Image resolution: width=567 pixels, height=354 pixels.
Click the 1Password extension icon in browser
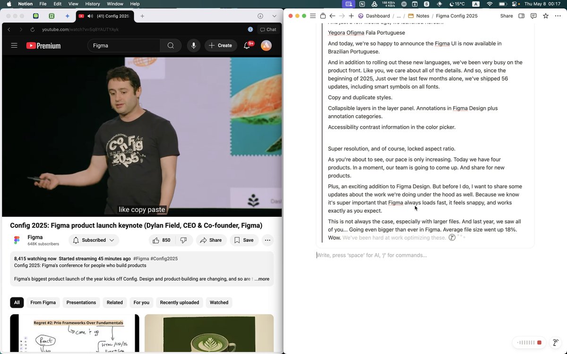(x=250, y=29)
